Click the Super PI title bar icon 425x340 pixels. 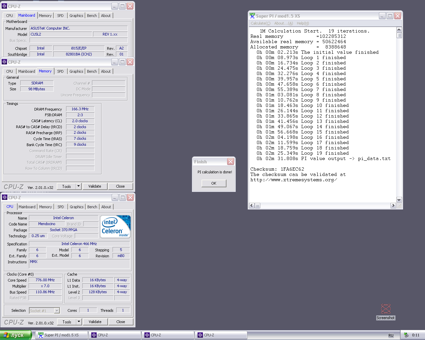coord(252,16)
